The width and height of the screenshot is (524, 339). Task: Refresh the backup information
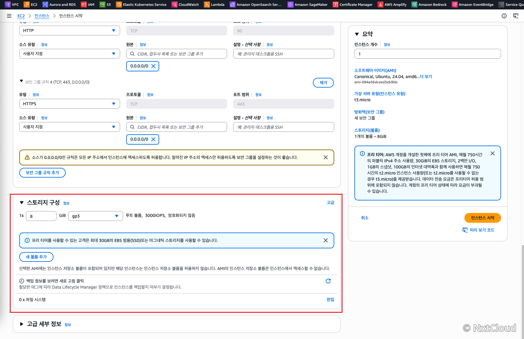(328, 281)
